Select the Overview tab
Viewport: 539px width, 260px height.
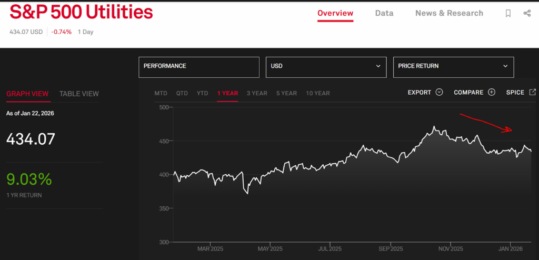pos(335,13)
